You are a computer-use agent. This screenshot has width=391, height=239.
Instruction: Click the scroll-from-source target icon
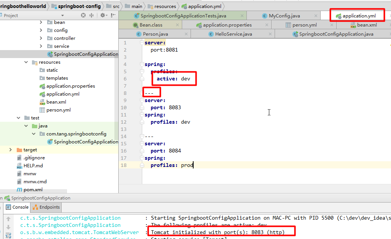pyautogui.click(x=83, y=16)
